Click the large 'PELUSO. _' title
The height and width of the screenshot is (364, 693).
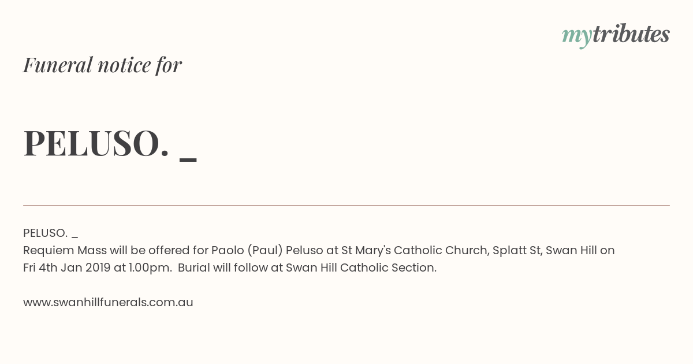click(110, 143)
